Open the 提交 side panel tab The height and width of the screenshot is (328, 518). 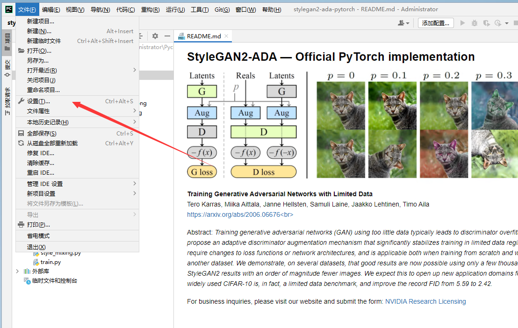7,68
